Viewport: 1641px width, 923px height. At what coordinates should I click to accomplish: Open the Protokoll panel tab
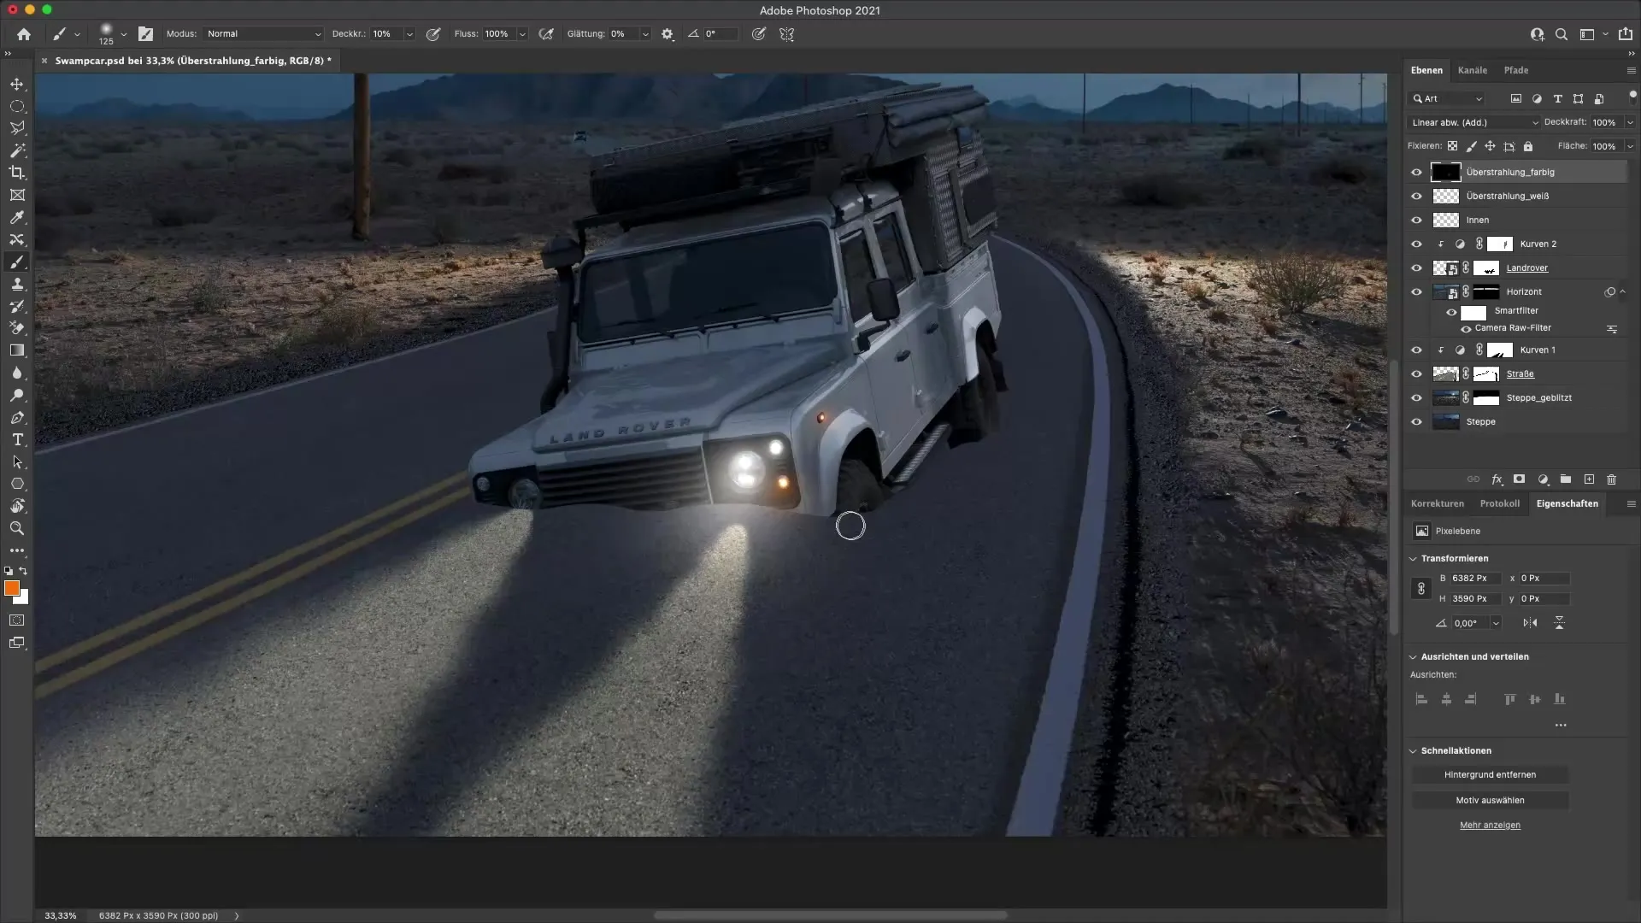[1501, 503]
